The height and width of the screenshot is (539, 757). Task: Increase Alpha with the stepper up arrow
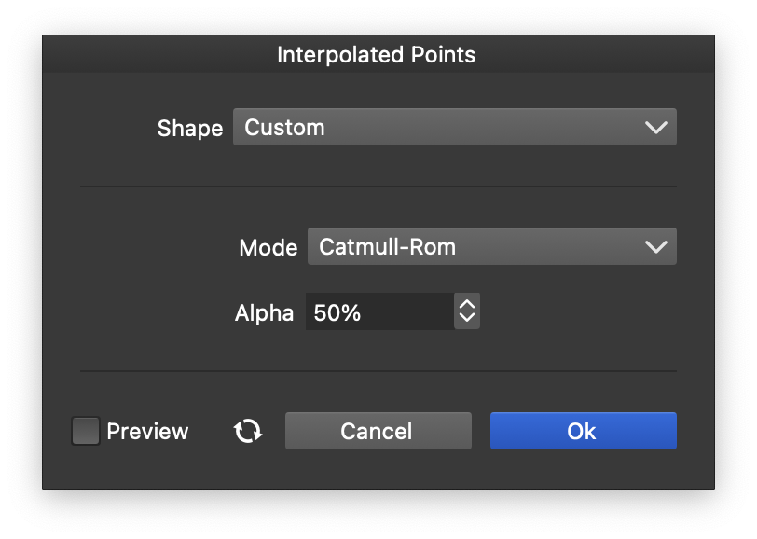pos(467,305)
